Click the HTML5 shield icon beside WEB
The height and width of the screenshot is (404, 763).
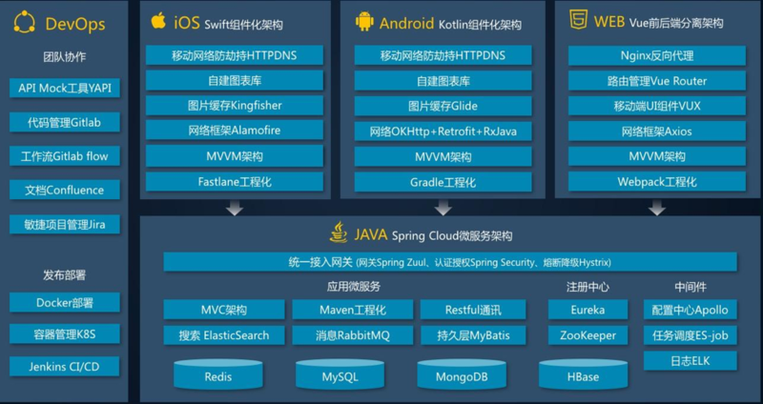tap(579, 20)
